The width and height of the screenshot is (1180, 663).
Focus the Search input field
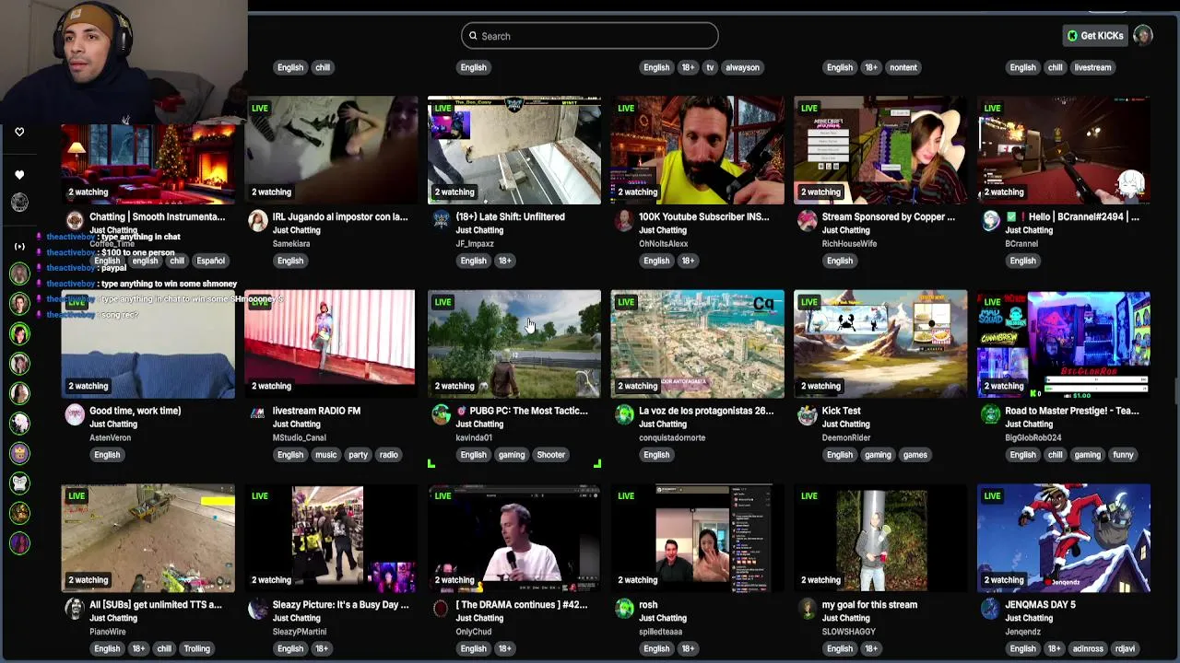pyautogui.click(x=590, y=36)
